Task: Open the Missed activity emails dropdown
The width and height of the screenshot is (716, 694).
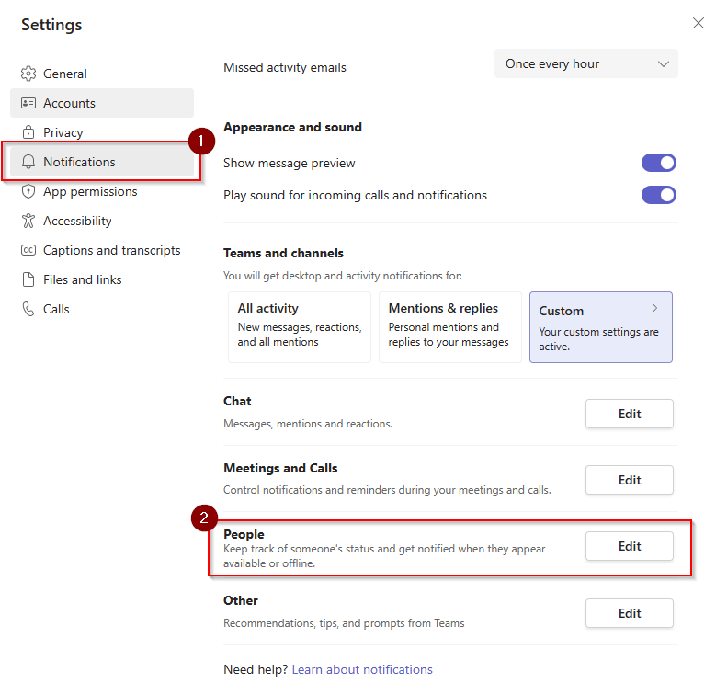Action: [x=585, y=64]
